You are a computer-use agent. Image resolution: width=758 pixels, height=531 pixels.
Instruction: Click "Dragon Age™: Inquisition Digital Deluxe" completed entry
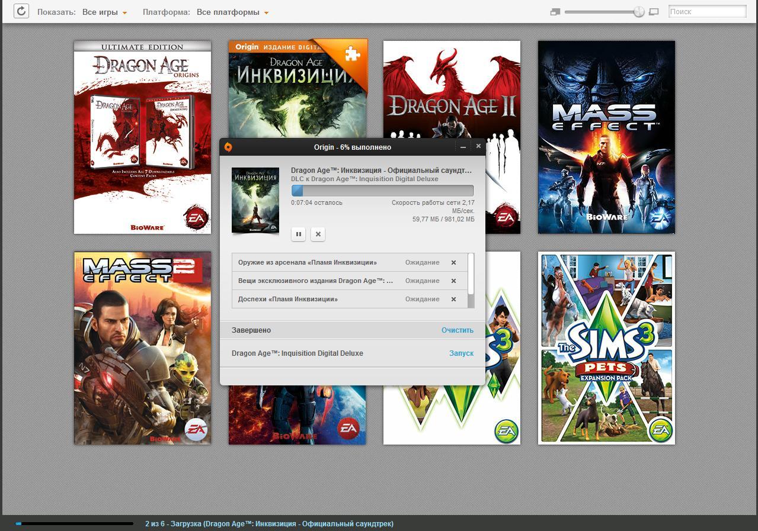298,353
